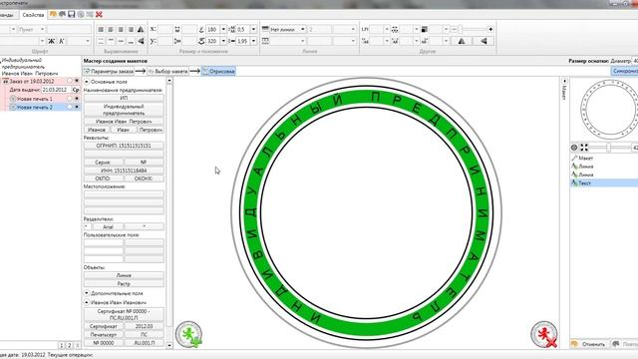Toggle the round radio on Новая печать 1 row

click(70, 99)
